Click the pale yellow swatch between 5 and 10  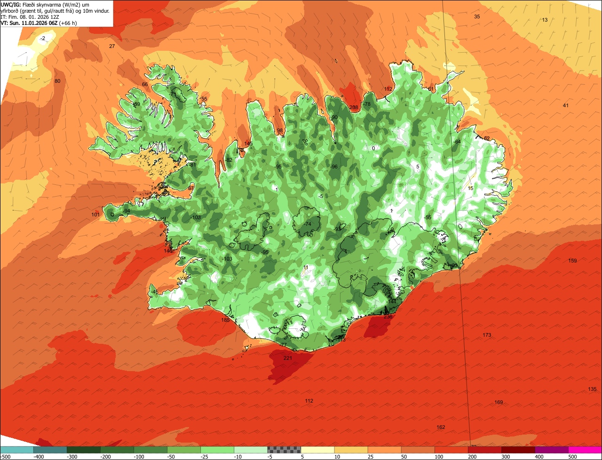317,450
